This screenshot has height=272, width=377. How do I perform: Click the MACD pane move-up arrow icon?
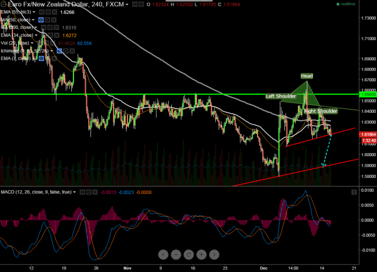tap(354, 192)
